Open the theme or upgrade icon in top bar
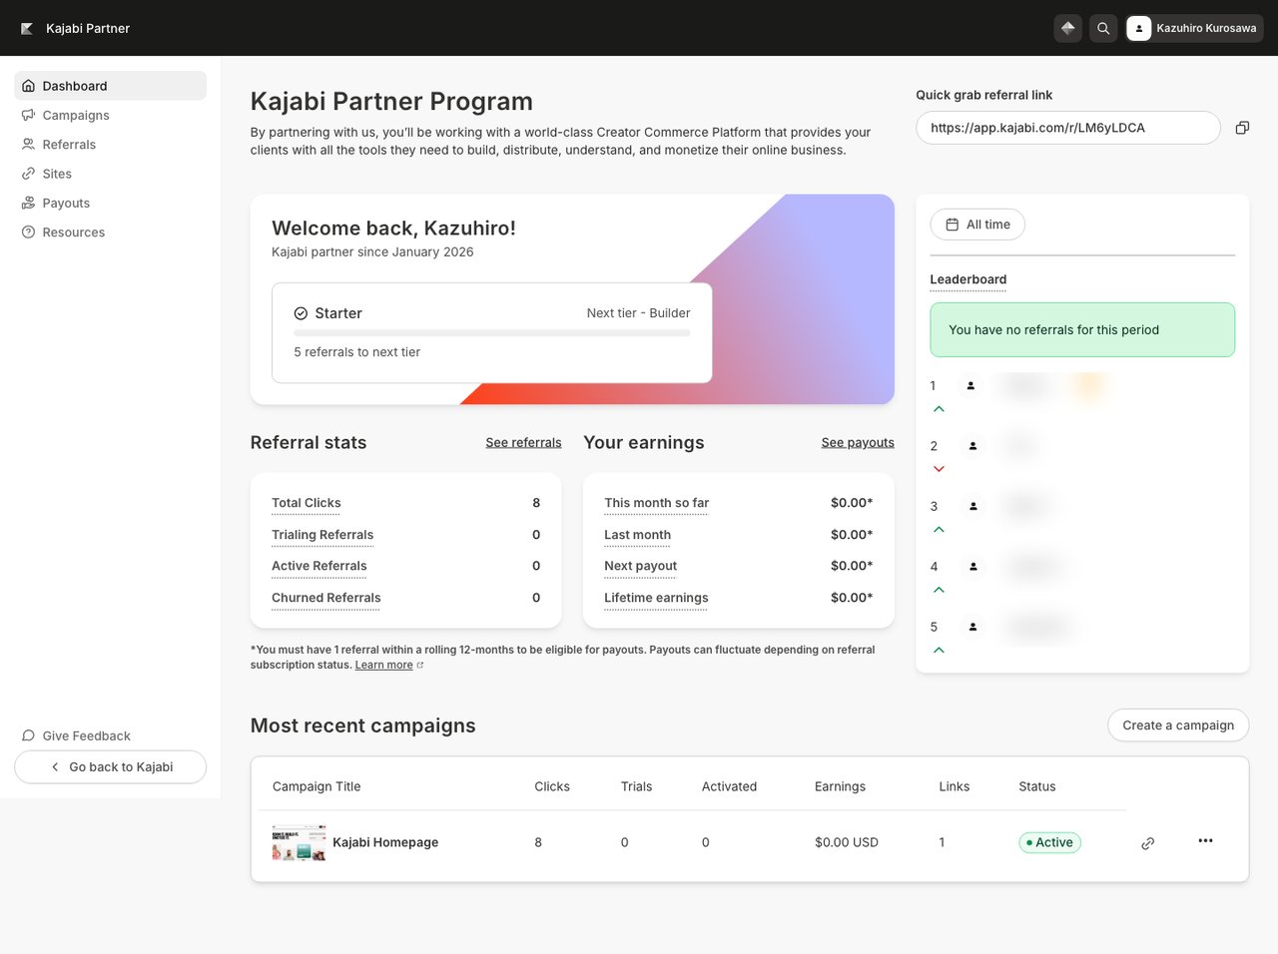Screen dimensions: 1278x954 [1068, 28]
